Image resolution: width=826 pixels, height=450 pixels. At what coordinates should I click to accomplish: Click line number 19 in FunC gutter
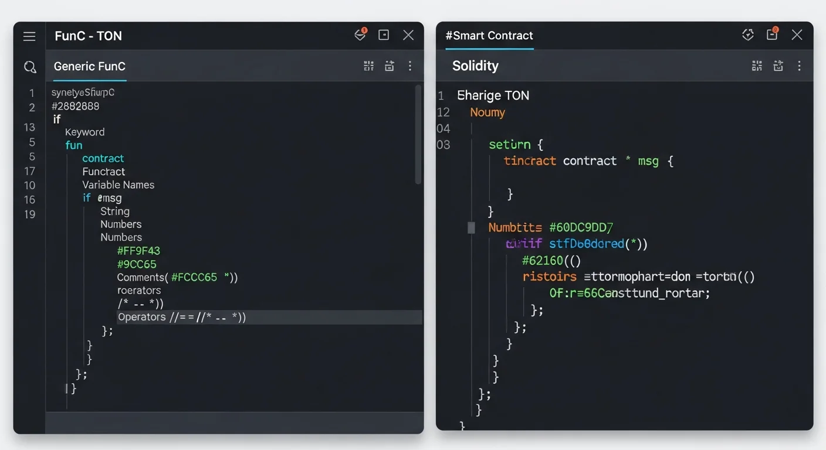tap(29, 214)
